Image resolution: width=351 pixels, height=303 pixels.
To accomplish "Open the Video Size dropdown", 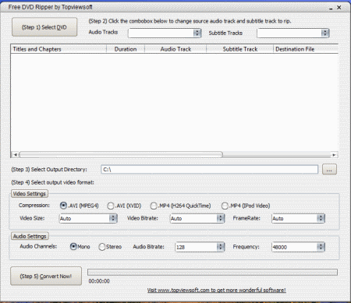I will point(88,218).
